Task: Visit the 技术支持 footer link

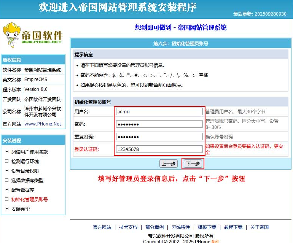Action: point(128,227)
